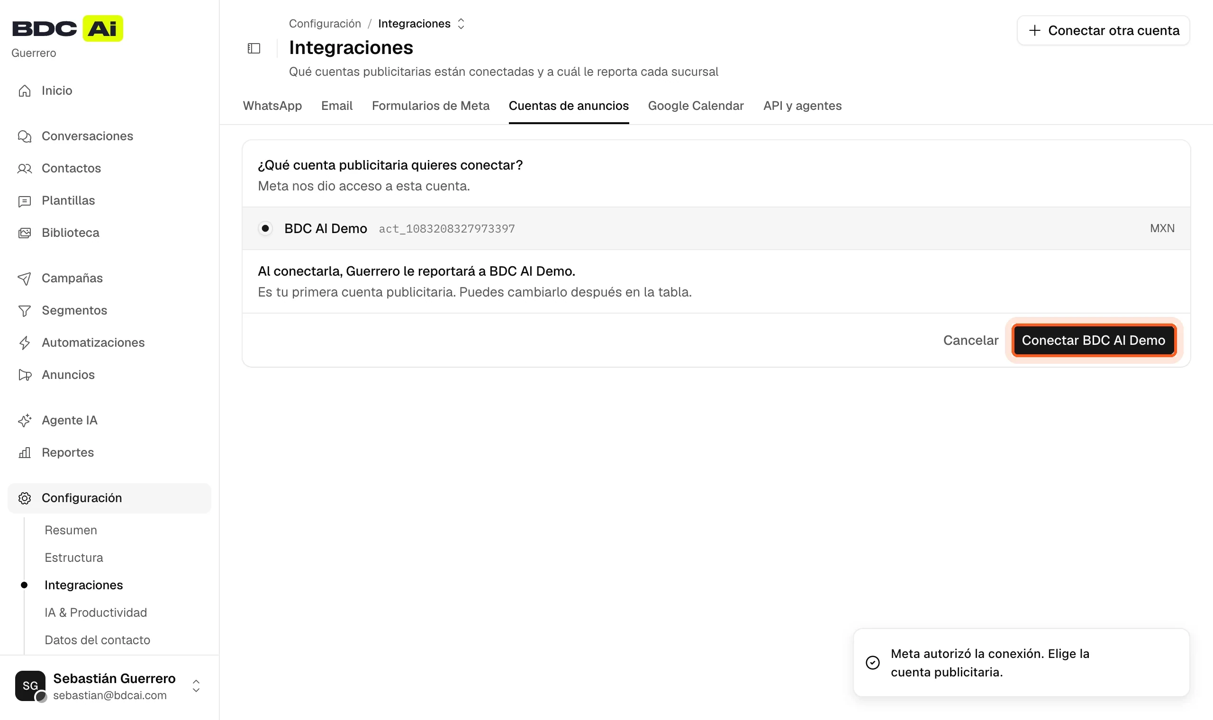
Task: Open the Resumen settings subpage
Action: tap(71, 531)
